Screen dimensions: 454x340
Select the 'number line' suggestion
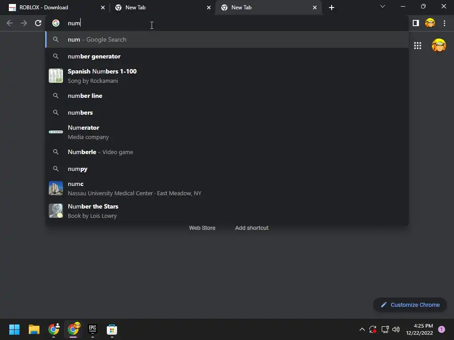227,96
